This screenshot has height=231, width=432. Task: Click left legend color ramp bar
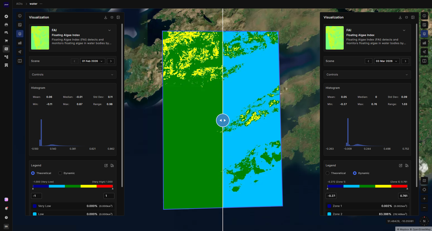coord(73,186)
